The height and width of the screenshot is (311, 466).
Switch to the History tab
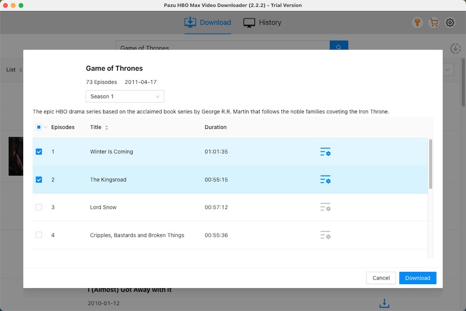pos(262,23)
